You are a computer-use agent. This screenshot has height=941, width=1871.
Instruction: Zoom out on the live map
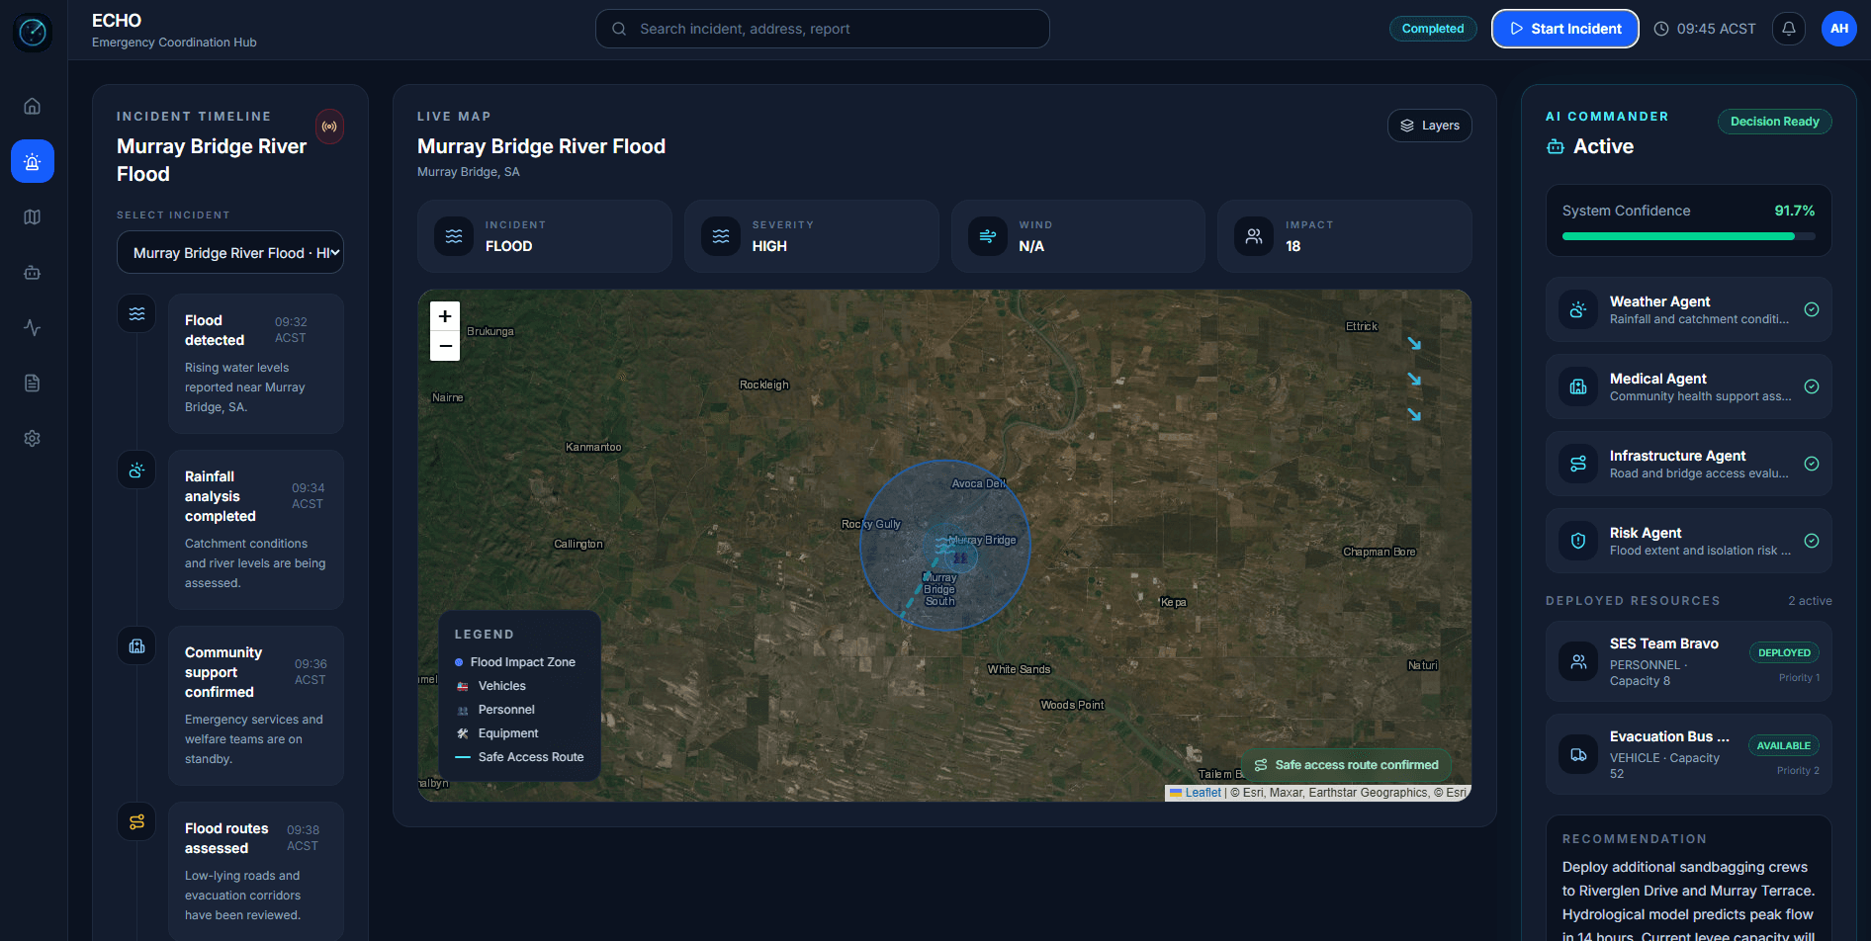click(445, 346)
